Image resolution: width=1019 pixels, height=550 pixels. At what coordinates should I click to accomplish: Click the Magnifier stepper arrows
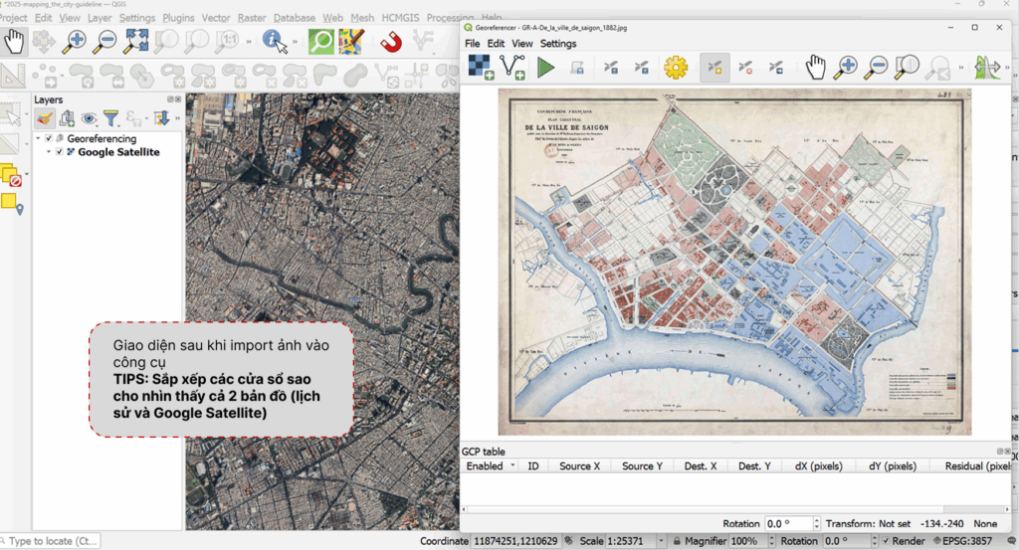click(x=771, y=541)
